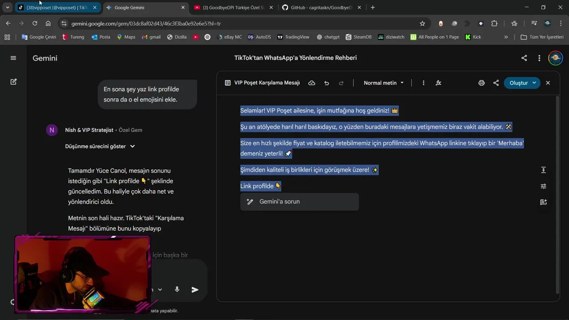Open the All People on 1 Page bookmark
Image resolution: width=569 pixels, height=320 pixels.
pos(434,37)
